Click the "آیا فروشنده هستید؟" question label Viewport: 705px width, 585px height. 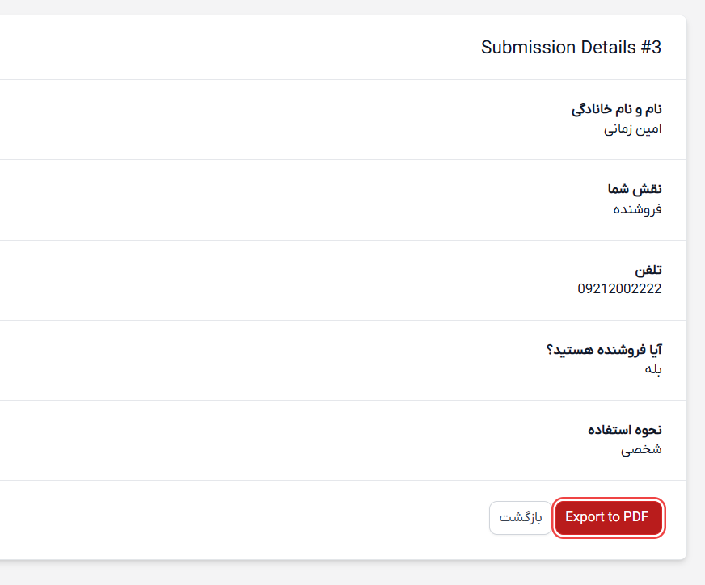[x=605, y=349]
